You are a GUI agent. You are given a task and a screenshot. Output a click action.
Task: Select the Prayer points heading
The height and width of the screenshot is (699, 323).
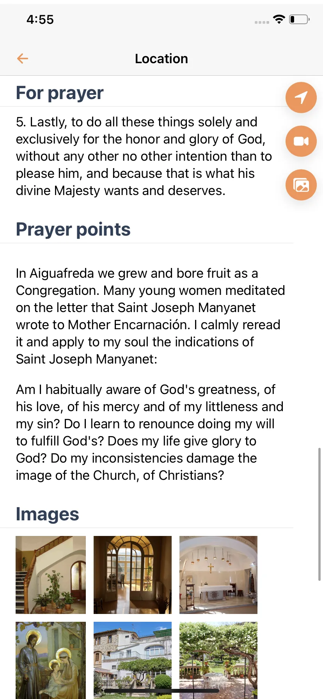73,229
